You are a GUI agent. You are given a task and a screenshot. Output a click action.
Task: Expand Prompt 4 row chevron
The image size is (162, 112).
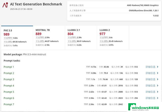[x=157, y=86]
